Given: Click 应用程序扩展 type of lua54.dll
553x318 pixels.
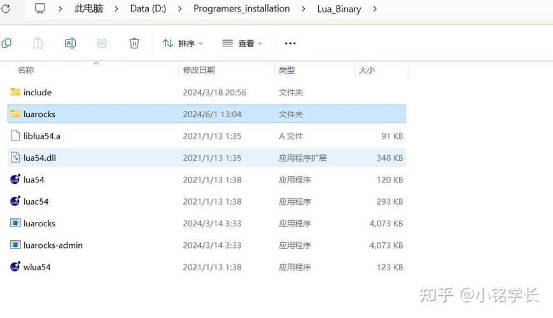Looking at the screenshot, I should pos(303,158).
